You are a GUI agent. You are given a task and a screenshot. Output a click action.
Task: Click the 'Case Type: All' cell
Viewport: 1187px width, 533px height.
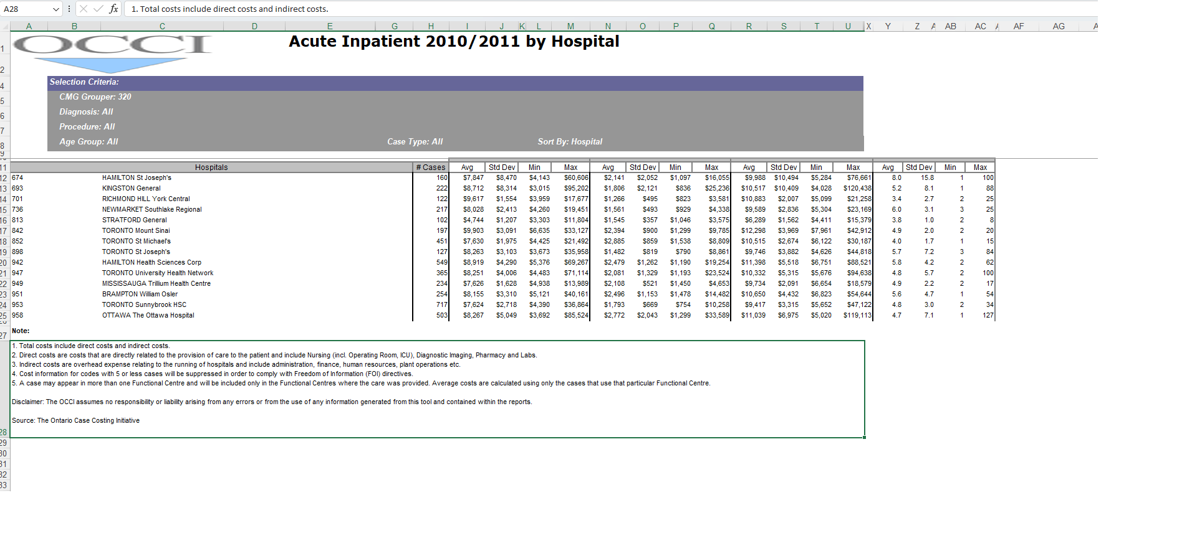415,141
